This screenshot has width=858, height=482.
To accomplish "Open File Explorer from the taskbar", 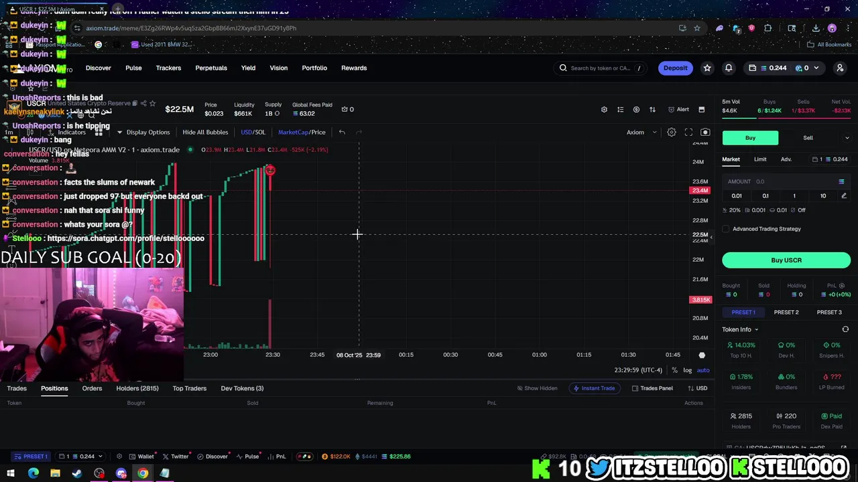I will point(55,473).
